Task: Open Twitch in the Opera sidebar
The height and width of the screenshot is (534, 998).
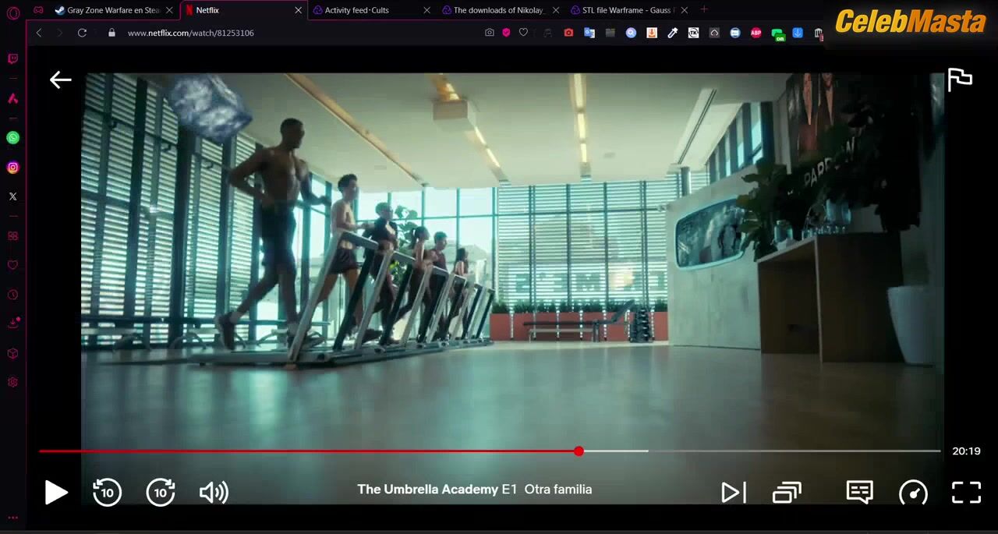Action: pos(13,59)
